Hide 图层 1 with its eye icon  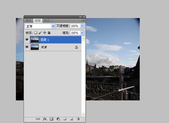pos(27,39)
